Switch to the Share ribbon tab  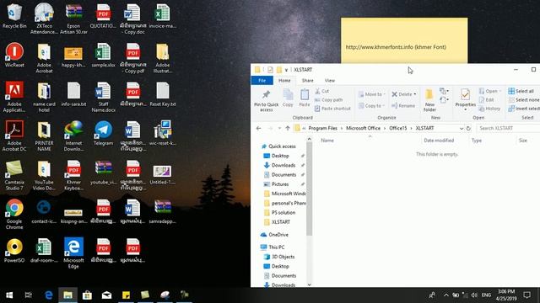[307, 81]
